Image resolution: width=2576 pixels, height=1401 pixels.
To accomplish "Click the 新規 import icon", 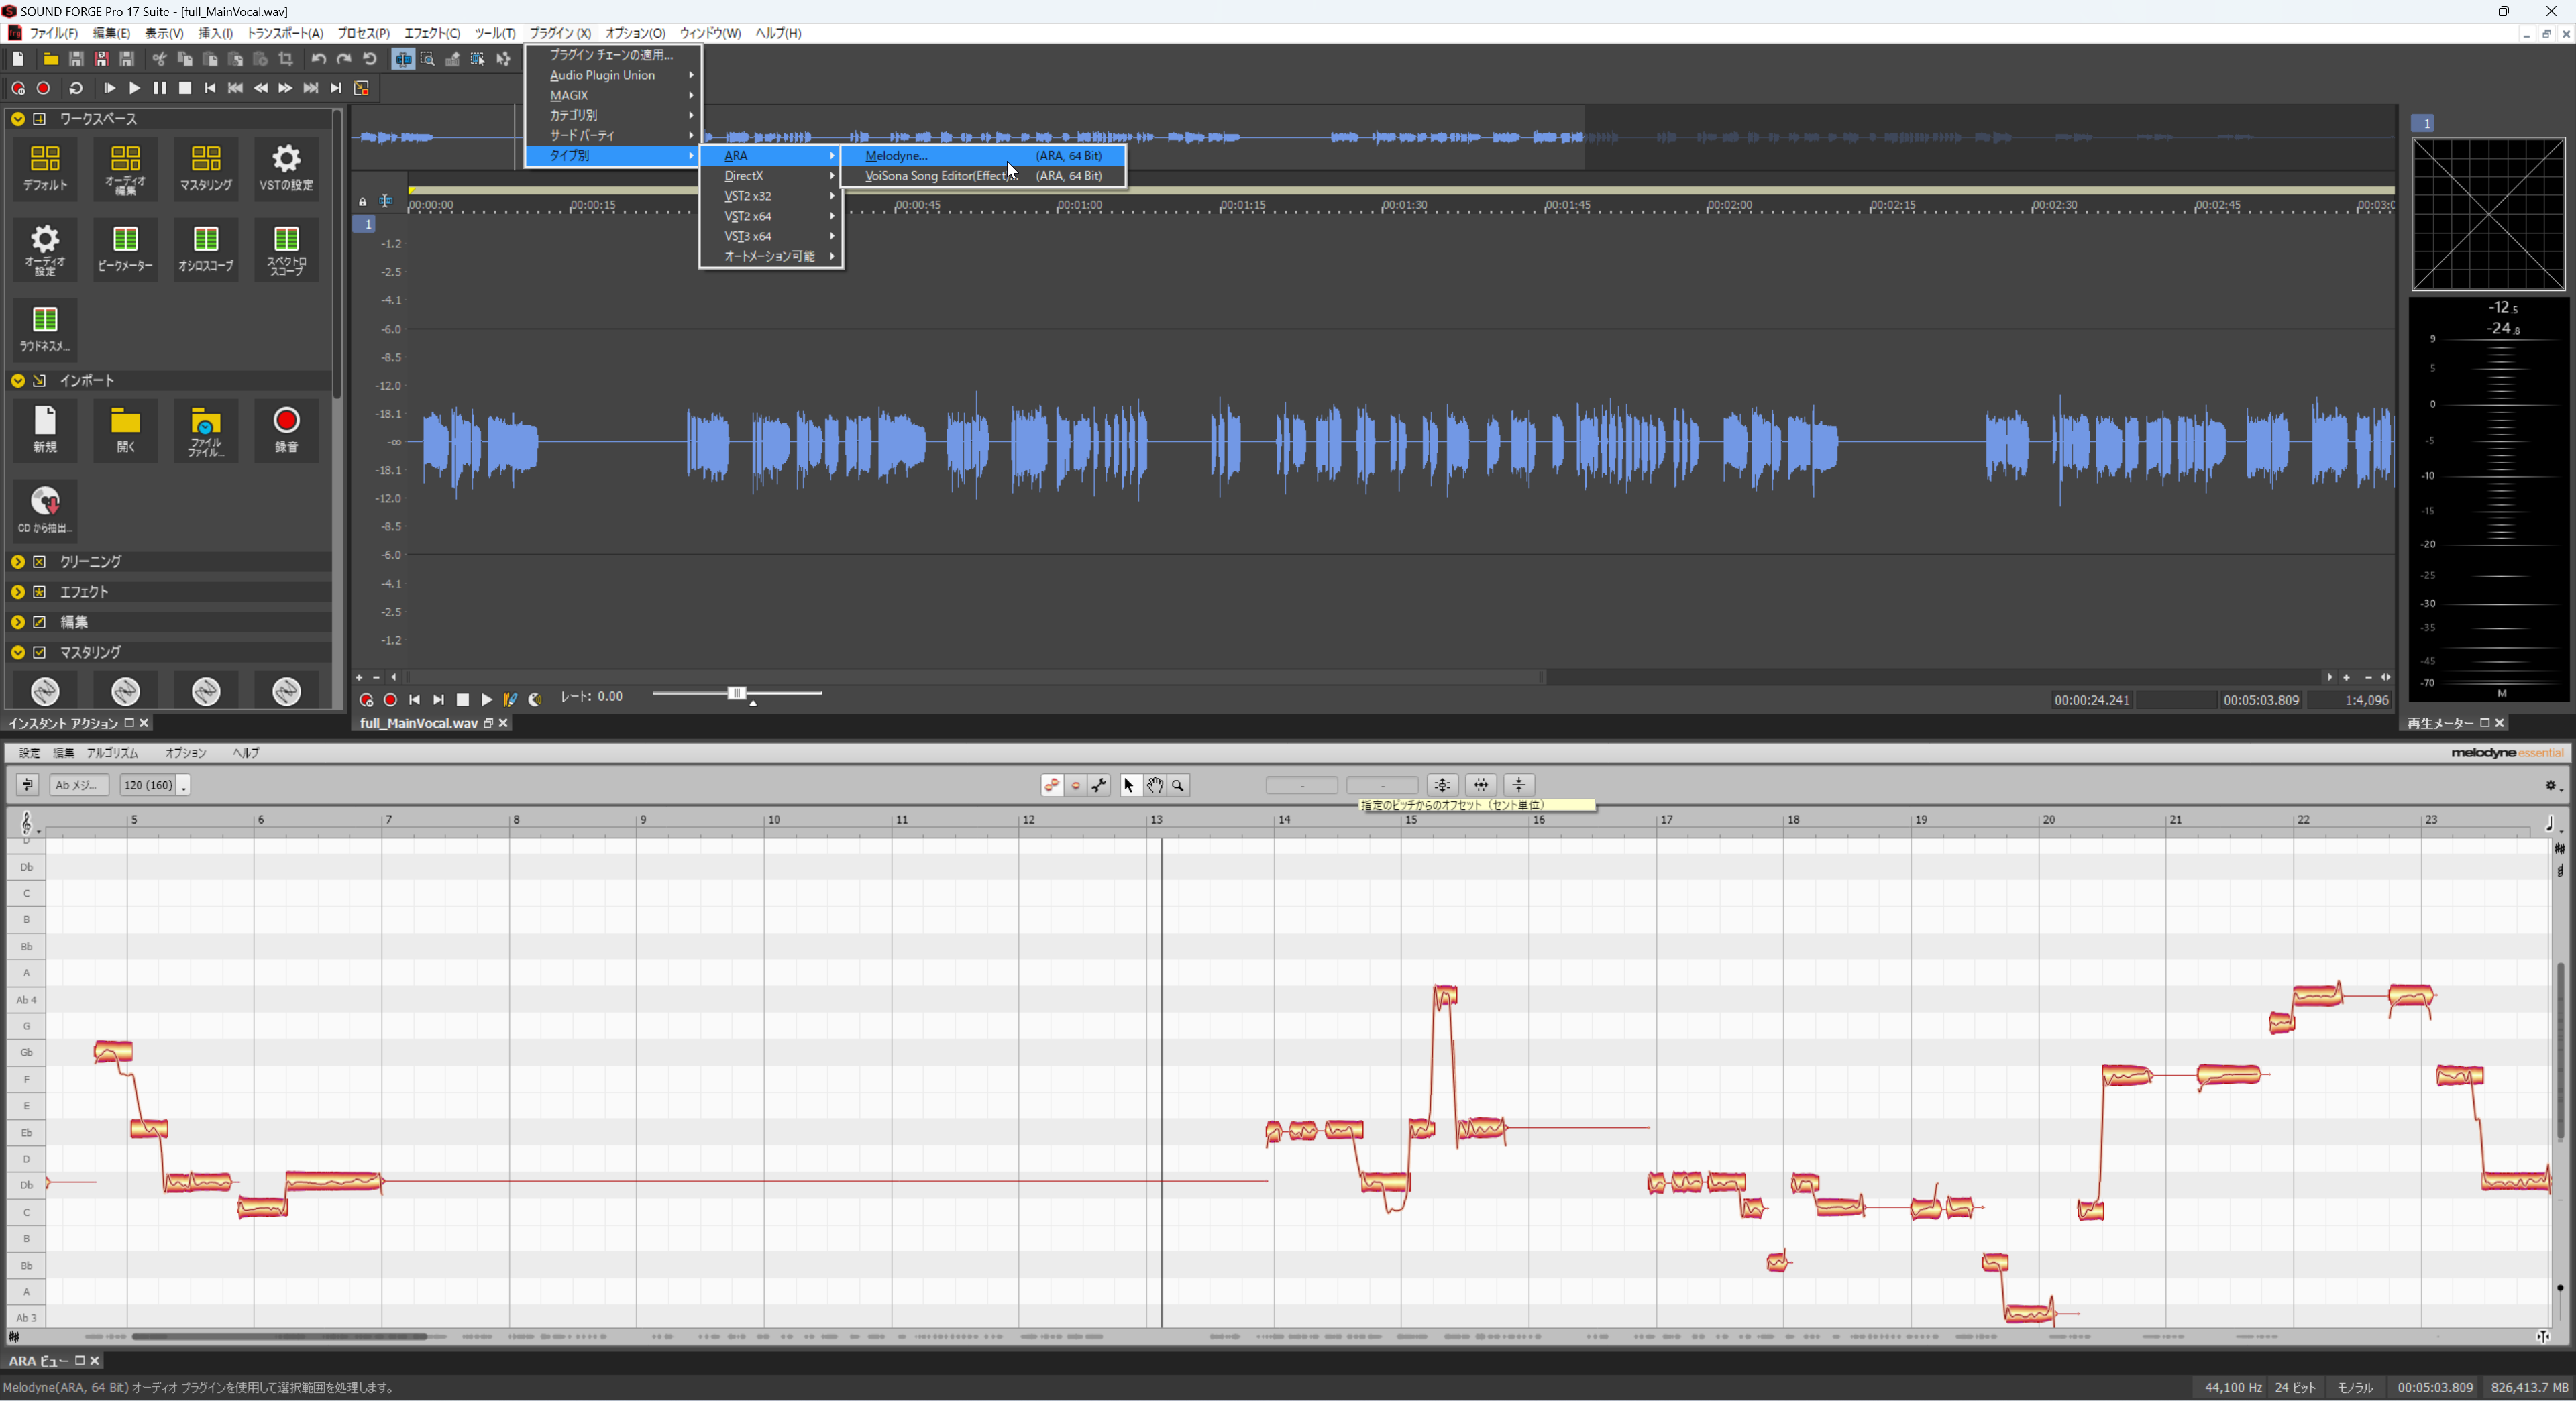I will click(45, 430).
